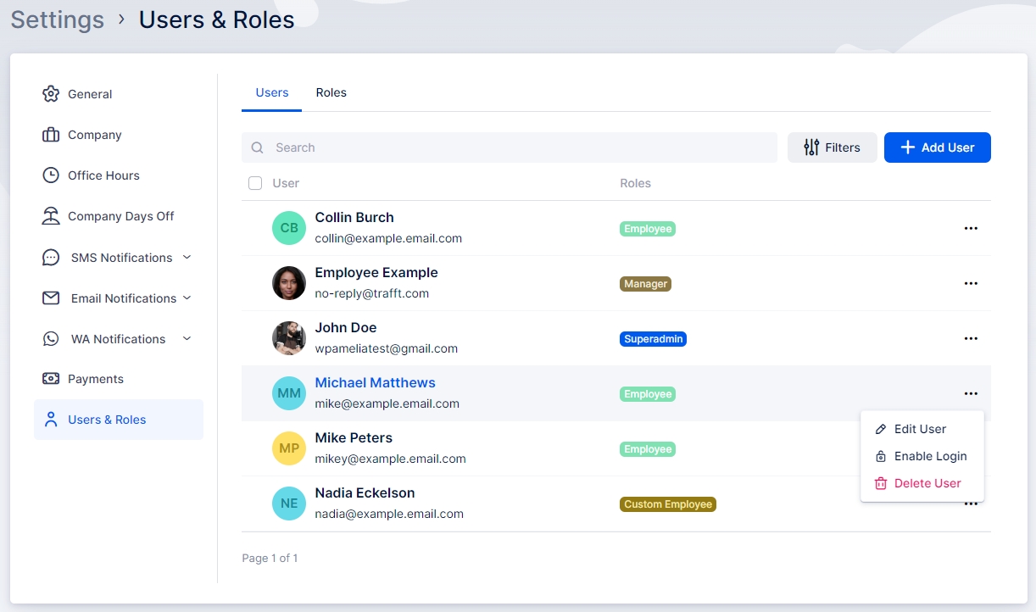Screen dimensions: 1036x612
Task: Expand the SMS Notifications section
Action: coord(187,257)
